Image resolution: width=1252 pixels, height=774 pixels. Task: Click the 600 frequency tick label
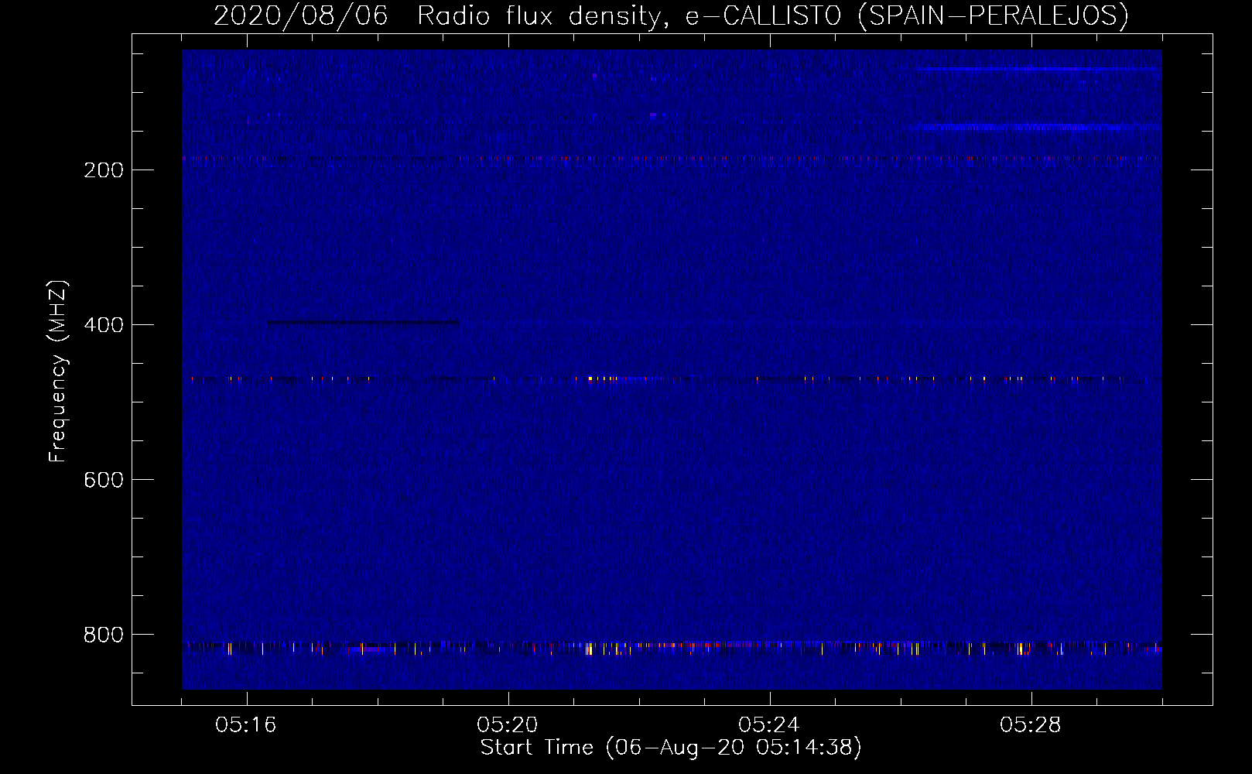[104, 480]
